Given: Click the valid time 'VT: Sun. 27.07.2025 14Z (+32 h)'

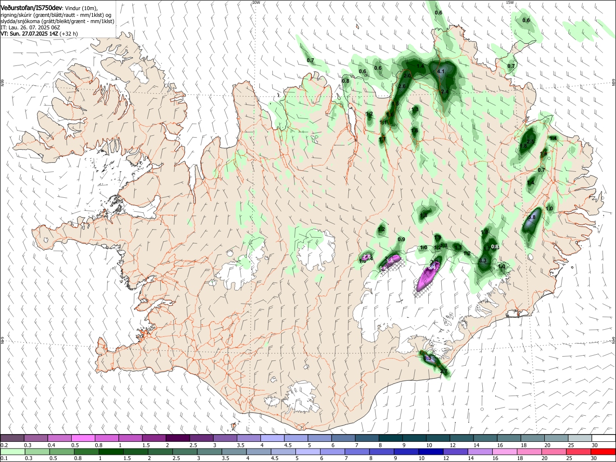Looking at the screenshot, I should point(39,34).
